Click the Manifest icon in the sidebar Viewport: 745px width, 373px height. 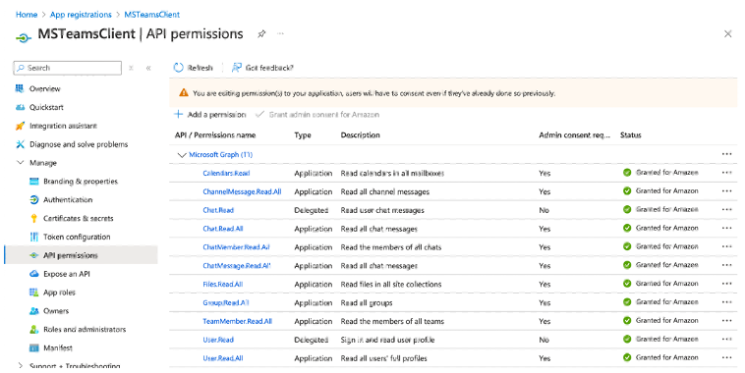33,347
